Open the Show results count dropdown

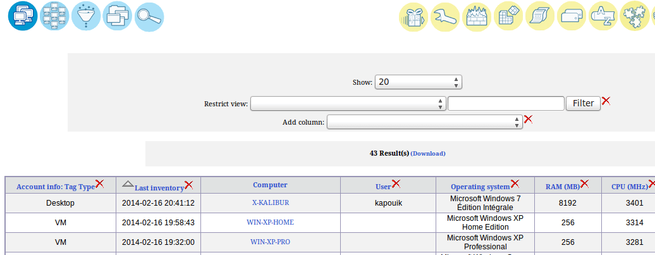tap(418, 82)
